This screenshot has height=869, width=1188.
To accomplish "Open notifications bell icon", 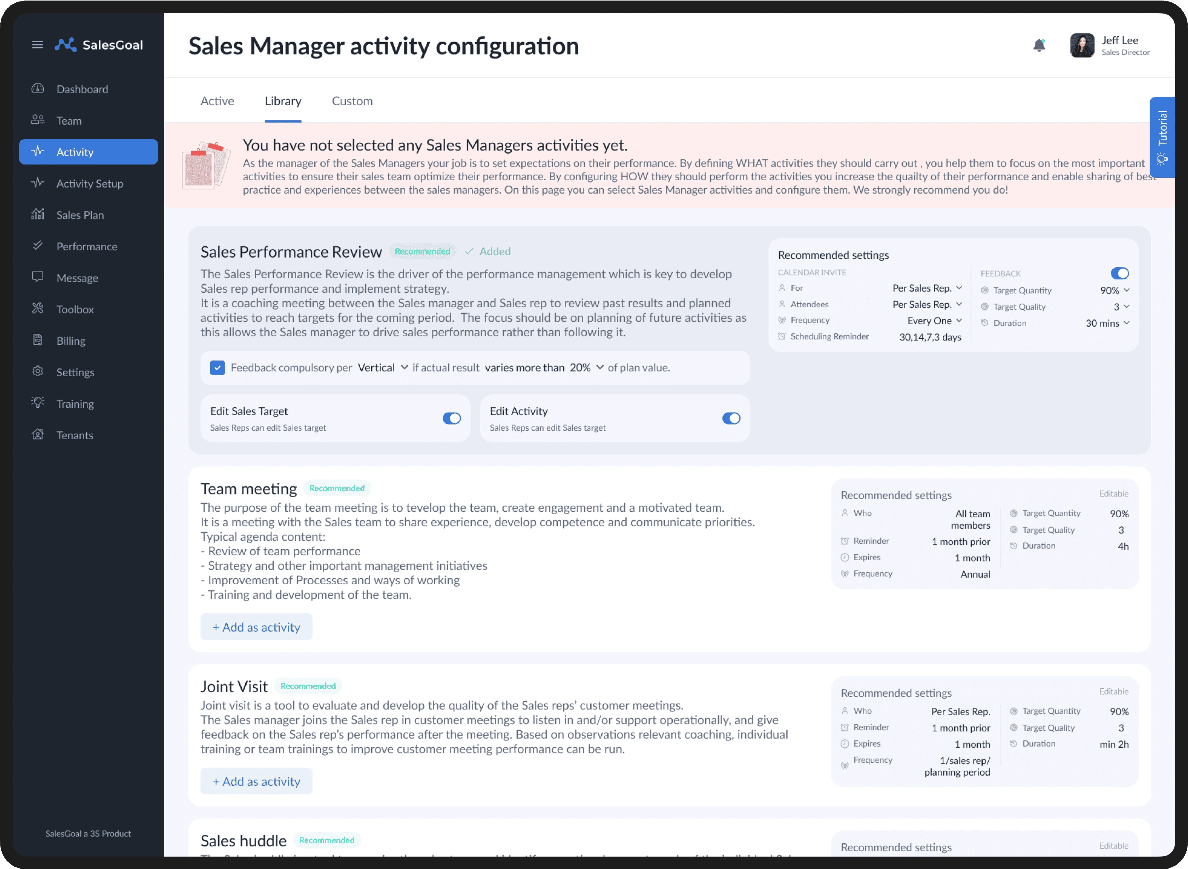I will 1039,45.
